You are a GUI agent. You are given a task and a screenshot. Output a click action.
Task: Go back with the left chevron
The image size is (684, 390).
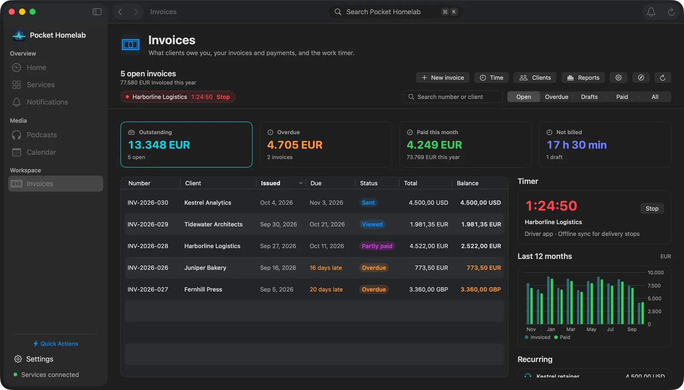120,12
